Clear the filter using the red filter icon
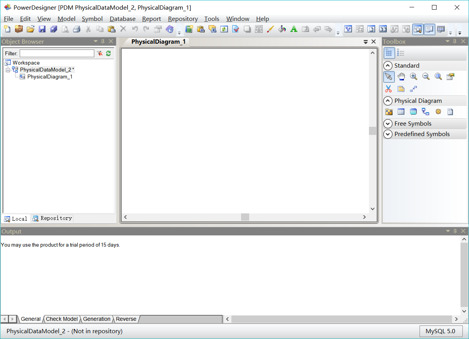 point(99,53)
